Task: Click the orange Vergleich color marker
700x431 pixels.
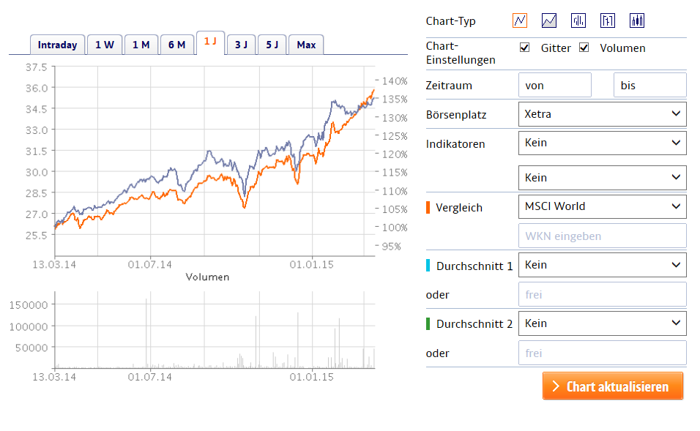Action: 428,207
